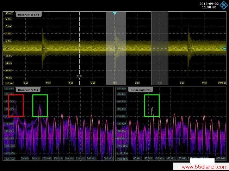Screen dimensions: 229x171
Task: Click the -65 dBm label in Diagram3
Action: click(x=122, y=117)
